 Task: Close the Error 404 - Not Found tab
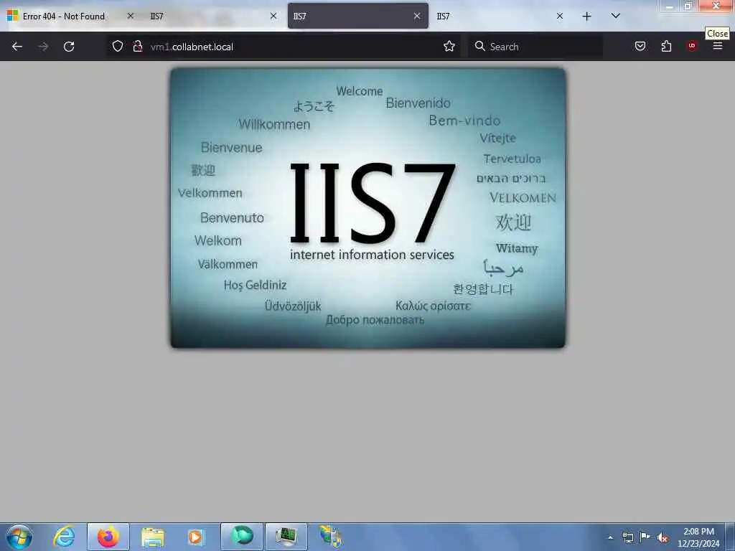tap(131, 16)
